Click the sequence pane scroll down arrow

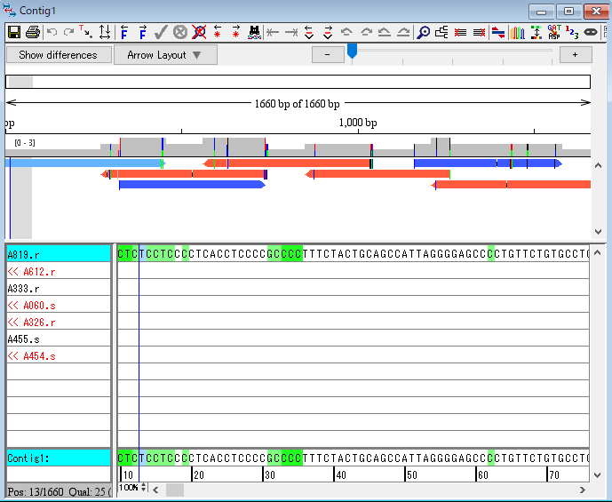pos(597,475)
